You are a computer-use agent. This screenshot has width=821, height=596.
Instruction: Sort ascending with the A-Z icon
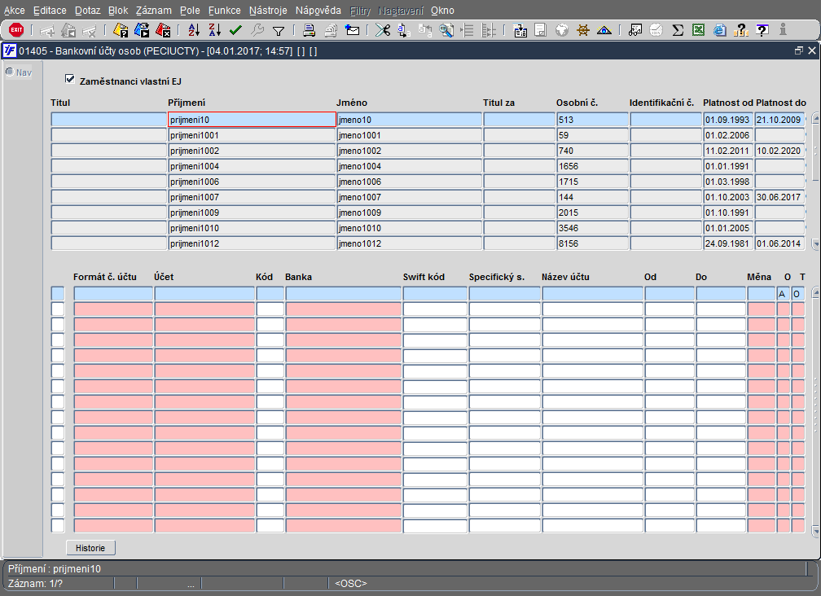[194, 30]
